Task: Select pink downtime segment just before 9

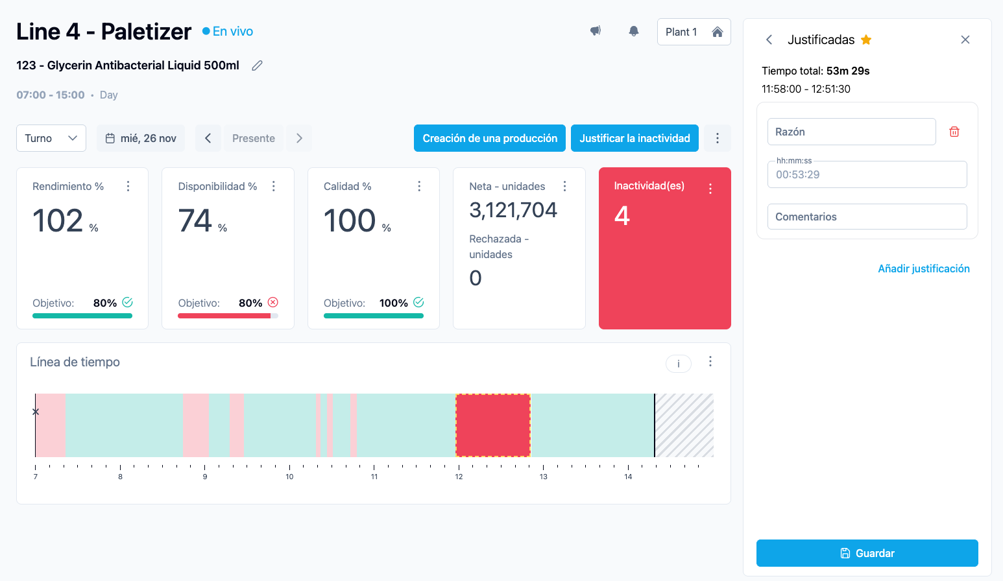Action: coord(195,425)
